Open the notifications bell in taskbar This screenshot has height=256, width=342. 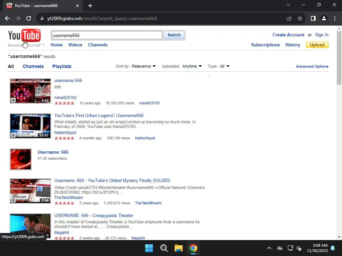333,248
